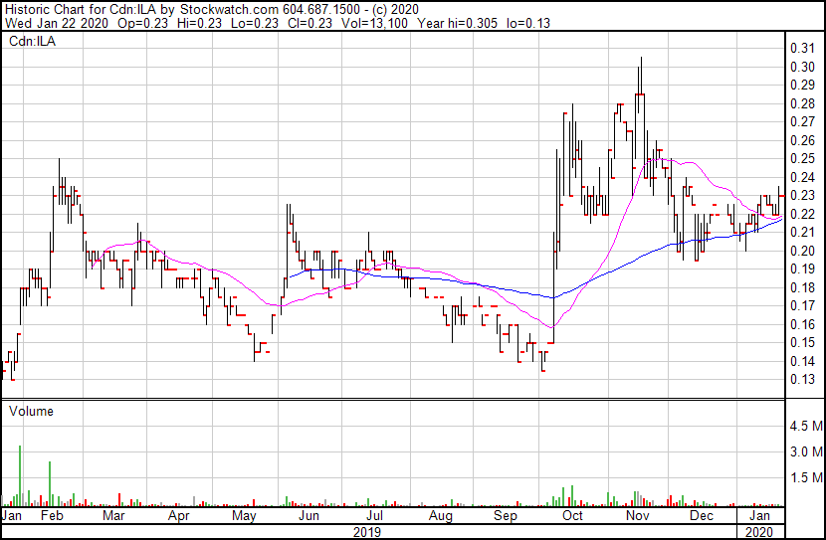The image size is (826, 540).
Task: Click the 'Oct' month label
Action: [x=572, y=516]
